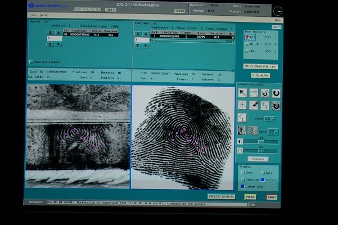338x225 pixels.
Task: Click the noise texture filter icon
Action: coord(253,130)
